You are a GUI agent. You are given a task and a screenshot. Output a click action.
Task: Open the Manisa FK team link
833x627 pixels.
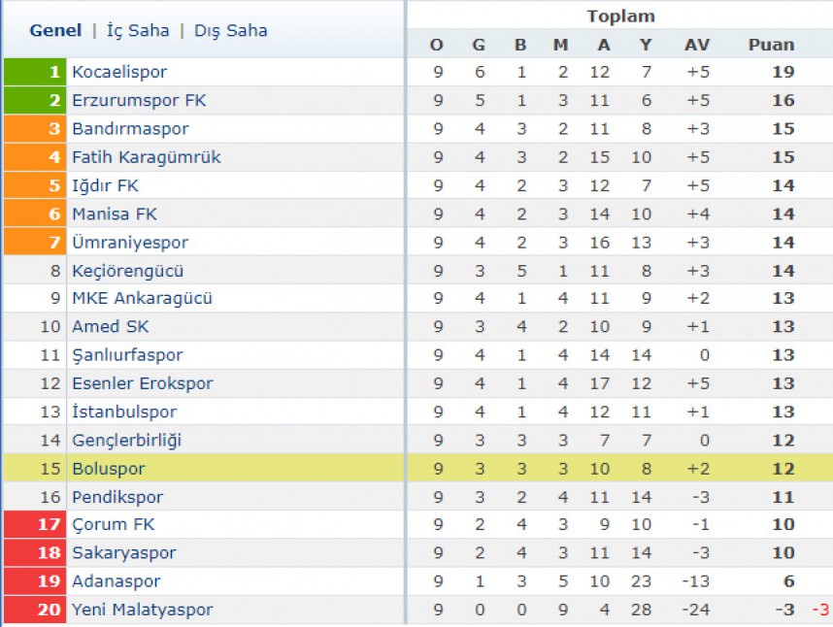[x=115, y=214]
